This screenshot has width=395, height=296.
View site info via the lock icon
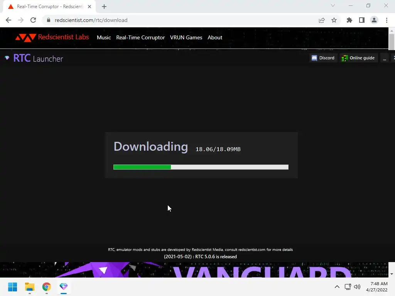(49, 20)
